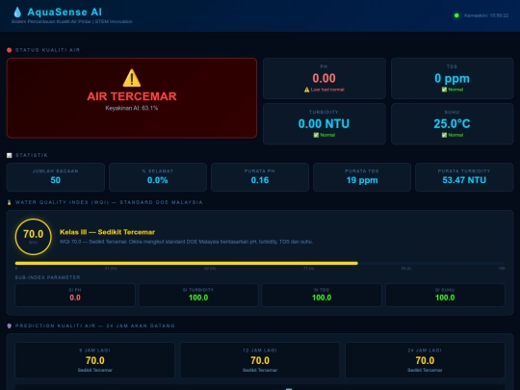Image resolution: width=520 pixels, height=390 pixels.
Task: Open the PH reading card showing 0.00
Action: click(x=324, y=79)
